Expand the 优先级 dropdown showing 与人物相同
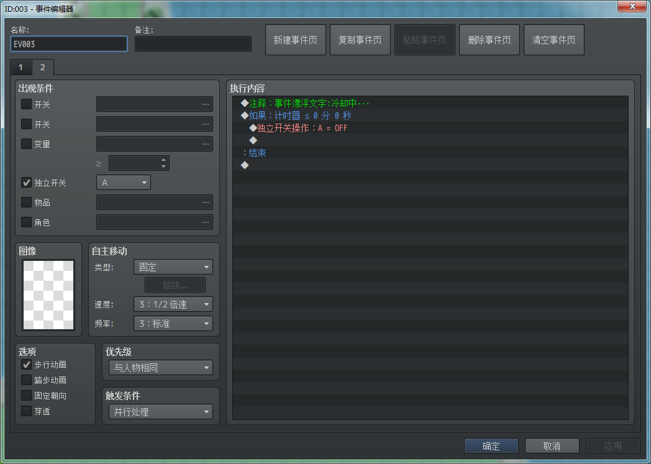Image resolution: width=651 pixels, height=464 pixels. coord(161,368)
